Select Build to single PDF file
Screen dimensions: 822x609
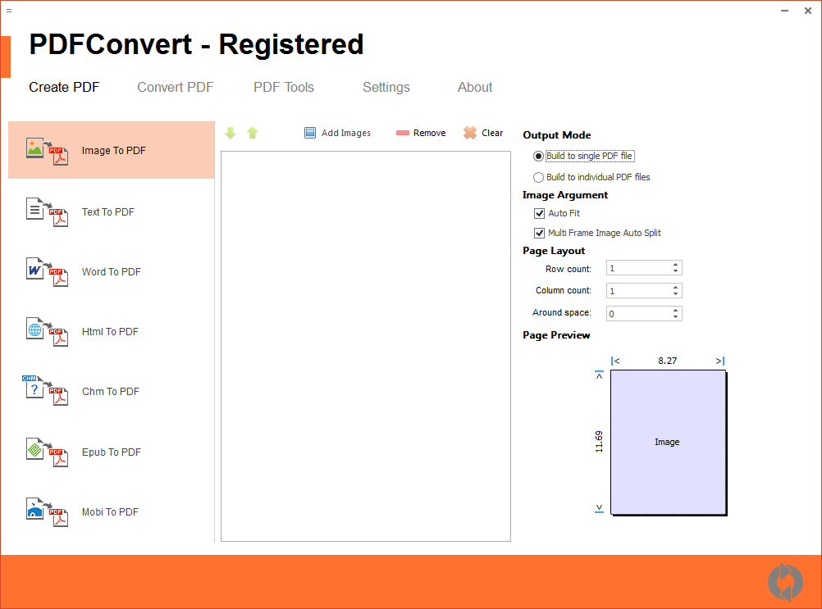tap(583, 156)
